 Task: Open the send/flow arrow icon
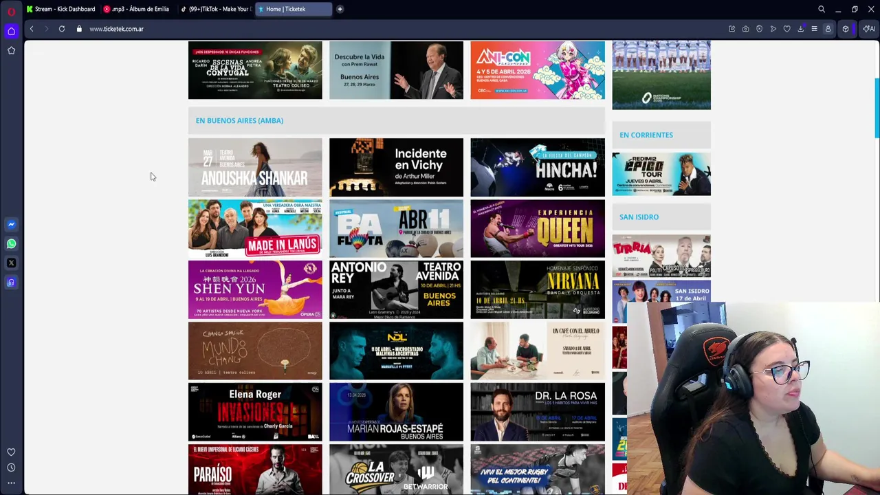pyautogui.click(x=773, y=29)
